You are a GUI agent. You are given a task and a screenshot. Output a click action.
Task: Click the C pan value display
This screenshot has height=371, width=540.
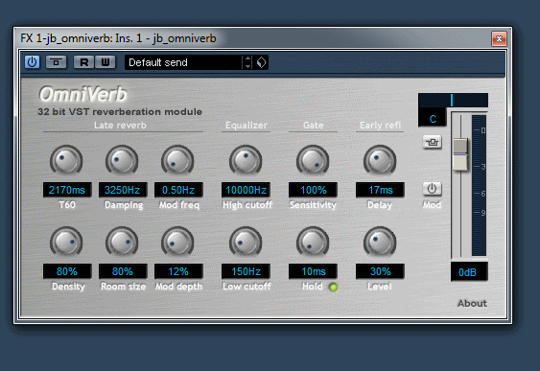pyautogui.click(x=433, y=119)
